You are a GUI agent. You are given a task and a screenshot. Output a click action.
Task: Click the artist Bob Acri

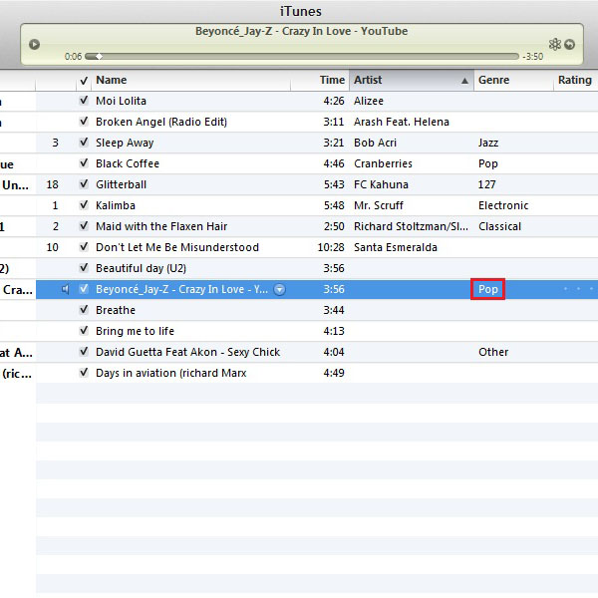point(375,143)
